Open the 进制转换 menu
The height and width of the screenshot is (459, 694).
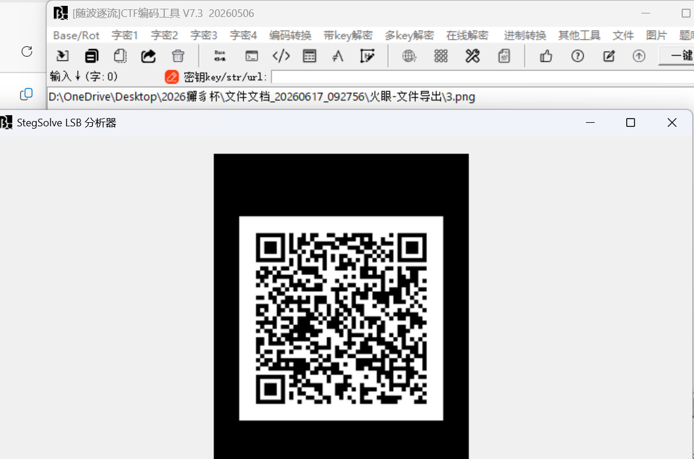[525, 36]
